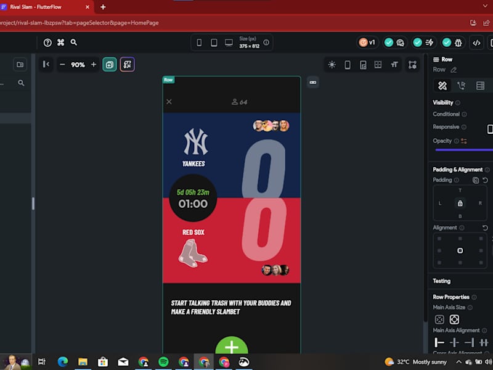Select center alignment in Alignment grid
The image size is (493, 370).
tap(460, 251)
